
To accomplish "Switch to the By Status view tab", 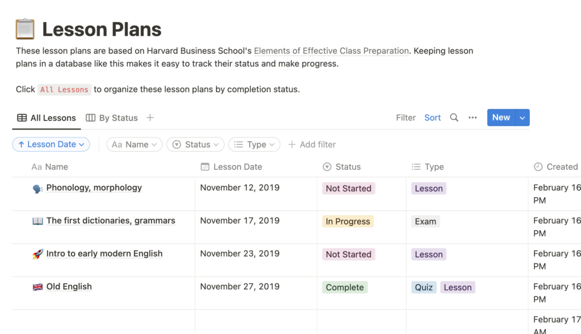I will coord(111,118).
